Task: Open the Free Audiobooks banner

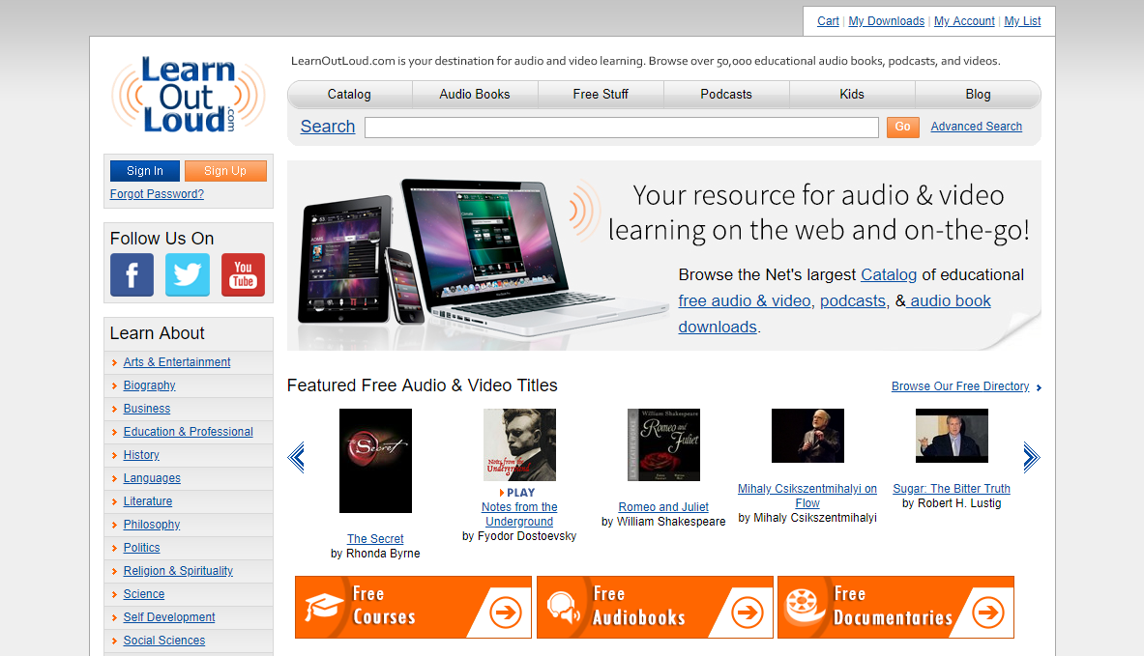Action: tap(655, 607)
